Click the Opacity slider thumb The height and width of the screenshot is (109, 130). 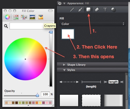tap(37, 95)
